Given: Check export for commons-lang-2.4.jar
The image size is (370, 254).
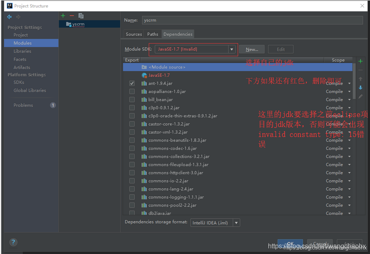Looking at the screenshot, I should (x=132, y=189).
